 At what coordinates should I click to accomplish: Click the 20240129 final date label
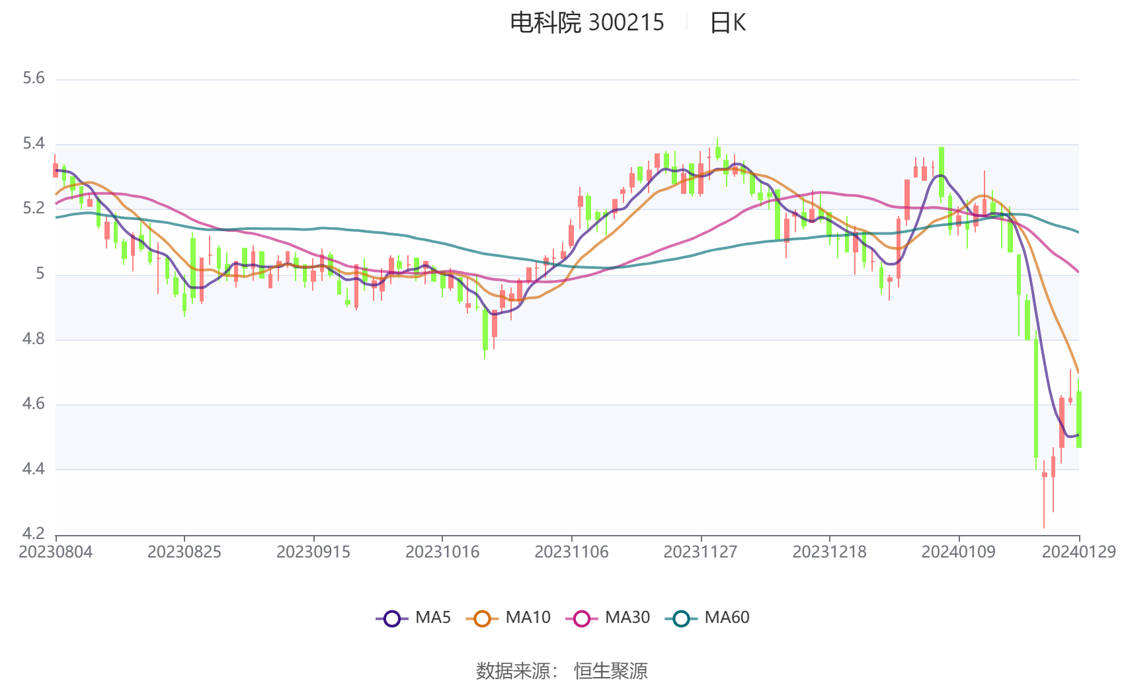[x=1079, y=552]
